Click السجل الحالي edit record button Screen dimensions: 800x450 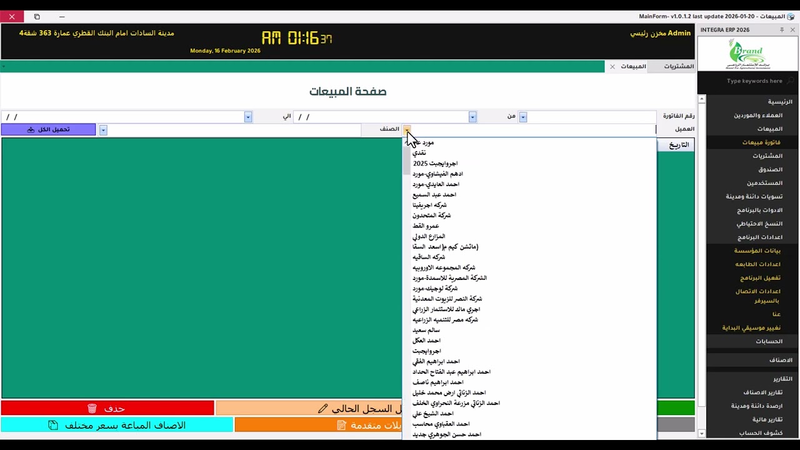click(x=310, y=409)
